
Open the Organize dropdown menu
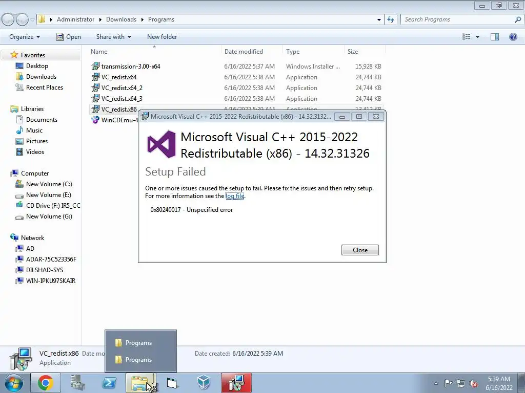click(x=25, y=37)
